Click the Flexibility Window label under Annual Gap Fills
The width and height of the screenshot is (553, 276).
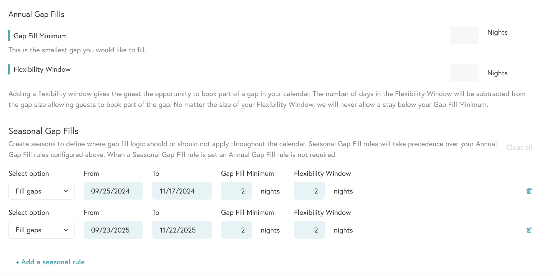point(42,69)
